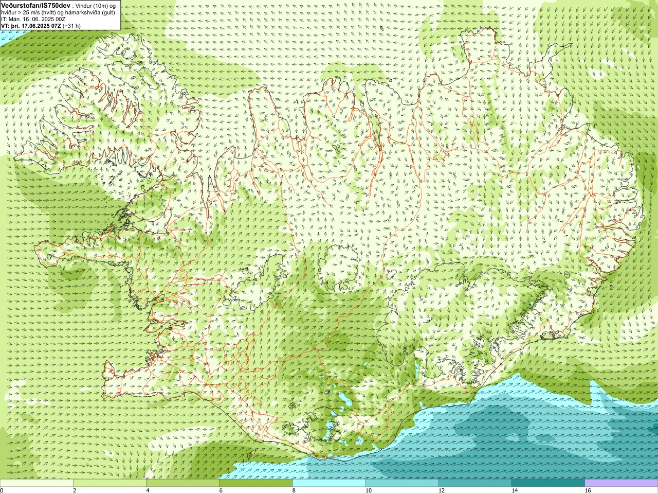
Task: Click the scale label "12"
Action: click(x=442, y=490)
